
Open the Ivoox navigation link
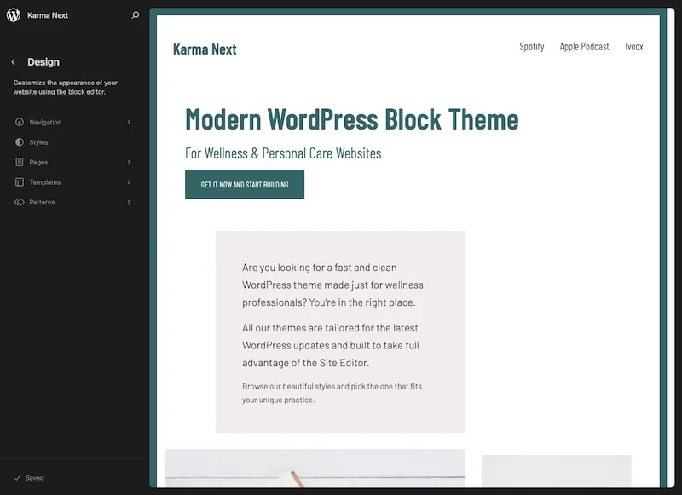coord(634,47)
